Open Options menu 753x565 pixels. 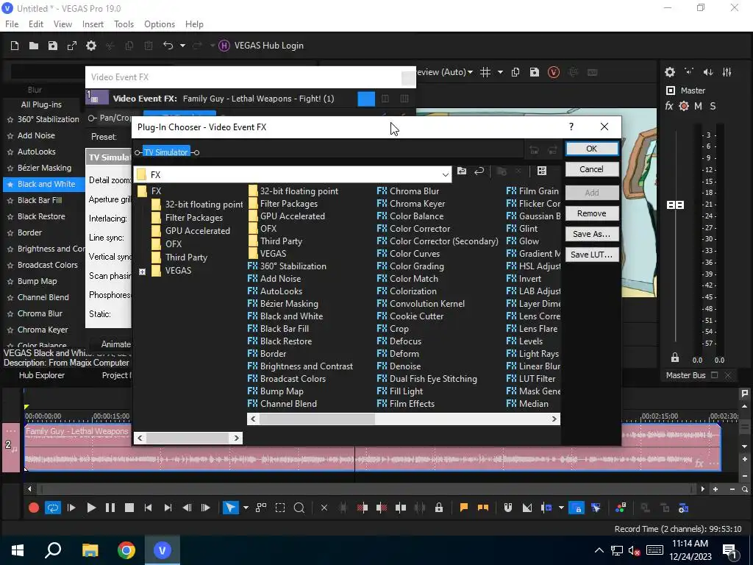pos(160,24)
